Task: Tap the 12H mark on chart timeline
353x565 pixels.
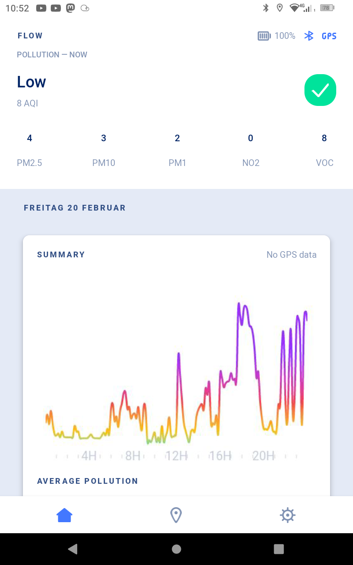Action: point(176,456)
